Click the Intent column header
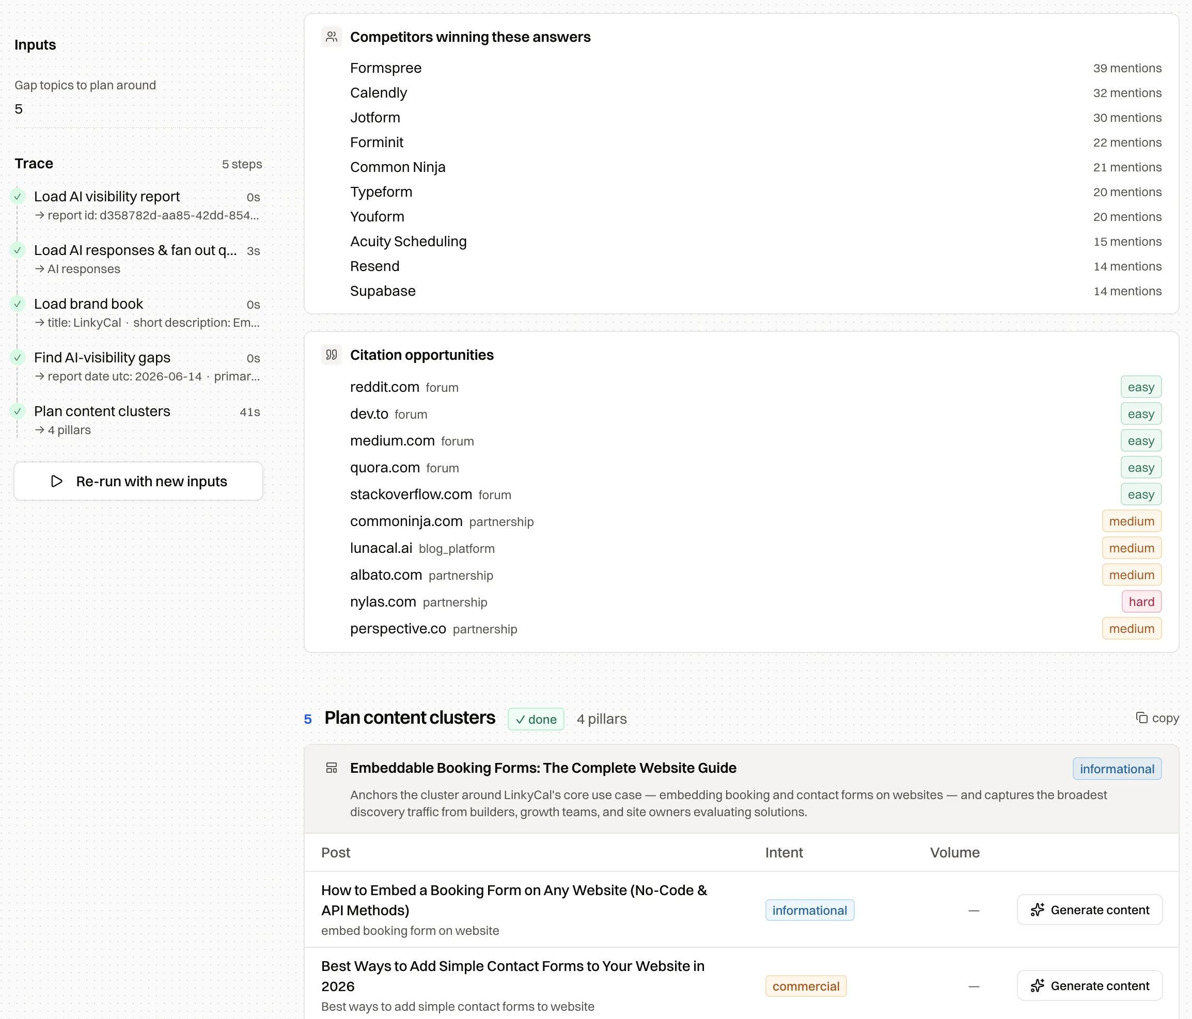1192x1019 pixels. (x=783, y=852)
